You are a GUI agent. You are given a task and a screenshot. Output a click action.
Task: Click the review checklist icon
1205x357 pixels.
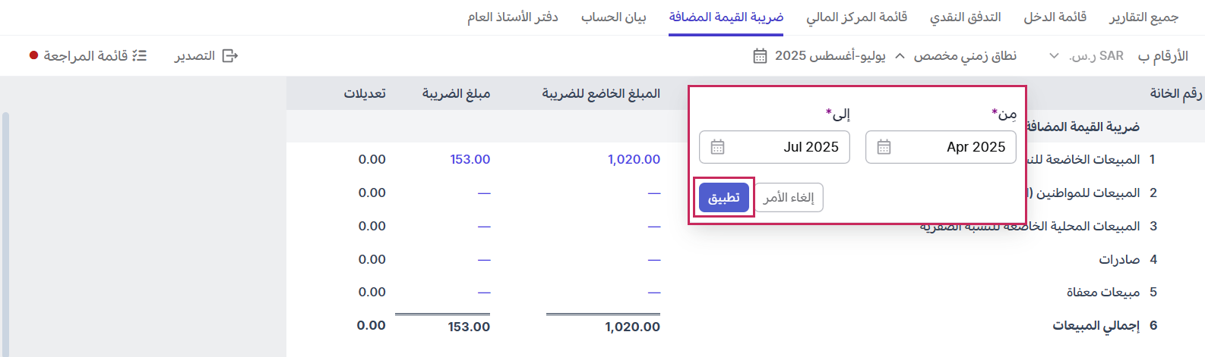(x=139, y=56)
